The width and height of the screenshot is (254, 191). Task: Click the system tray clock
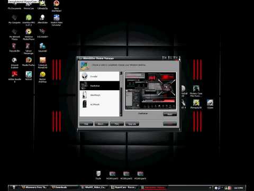tap(239, 188)
